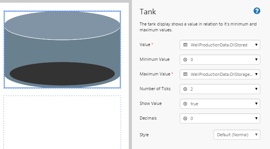The width and height of the screenshot is (270, 149).
Task: Click the 'Decimals' label
Action: click(x=148, y=118)
